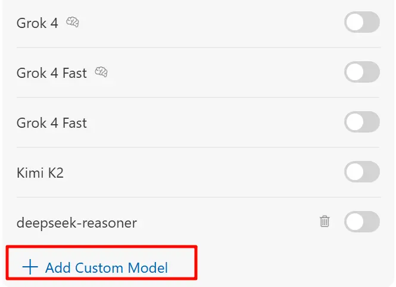Enable the Grok 4 model switch
396x287 pixels.
(x=361, y=23)
